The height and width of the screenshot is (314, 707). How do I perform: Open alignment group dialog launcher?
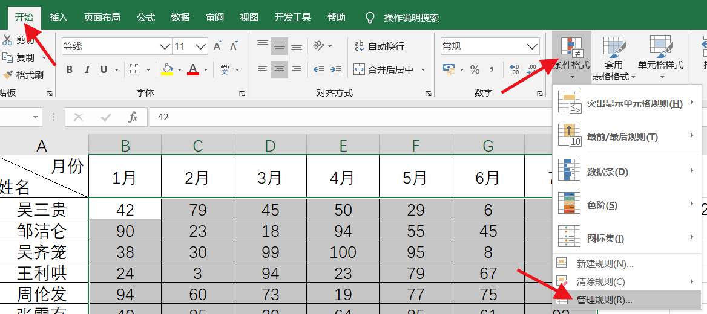point(428,93)
